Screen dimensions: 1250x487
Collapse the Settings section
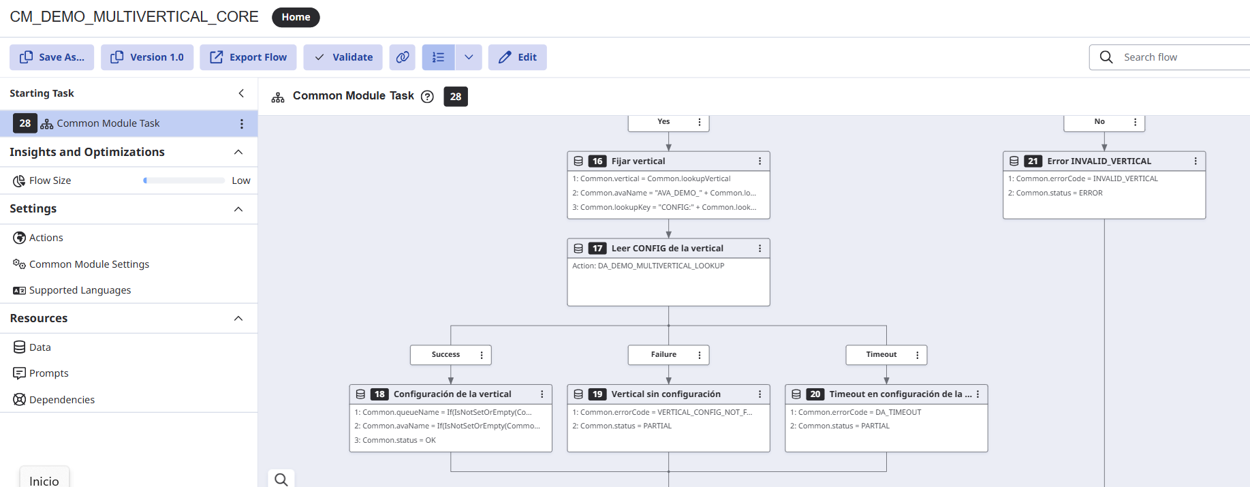[238, 209]
